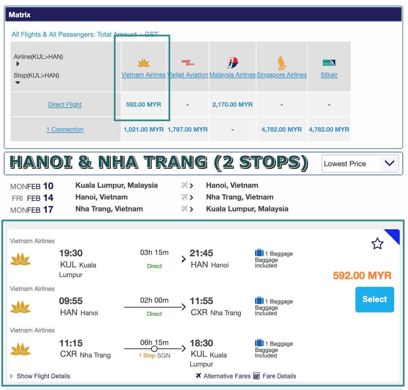This screenshot has width=408, height=390.
Task: Click the Vietnam Airlines lotus logo in matrix
Action: click(144, 62)
